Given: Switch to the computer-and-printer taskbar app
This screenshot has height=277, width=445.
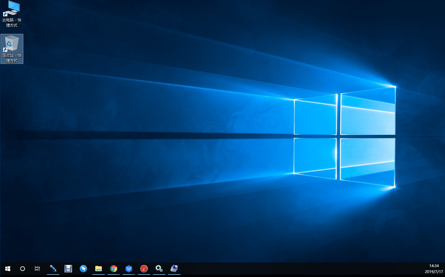Looking at the screenshot, I should point(174,268).
